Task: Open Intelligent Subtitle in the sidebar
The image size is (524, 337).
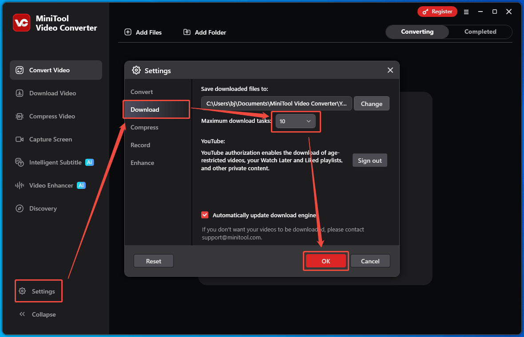Action: pyautogui.click(x=56, y=162)
